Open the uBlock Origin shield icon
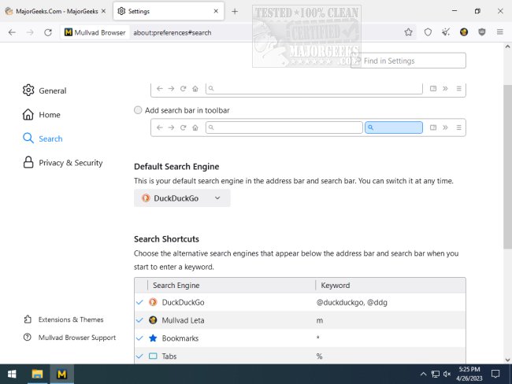The height and width of the screenshot is (384, 512). click(481, 32)
